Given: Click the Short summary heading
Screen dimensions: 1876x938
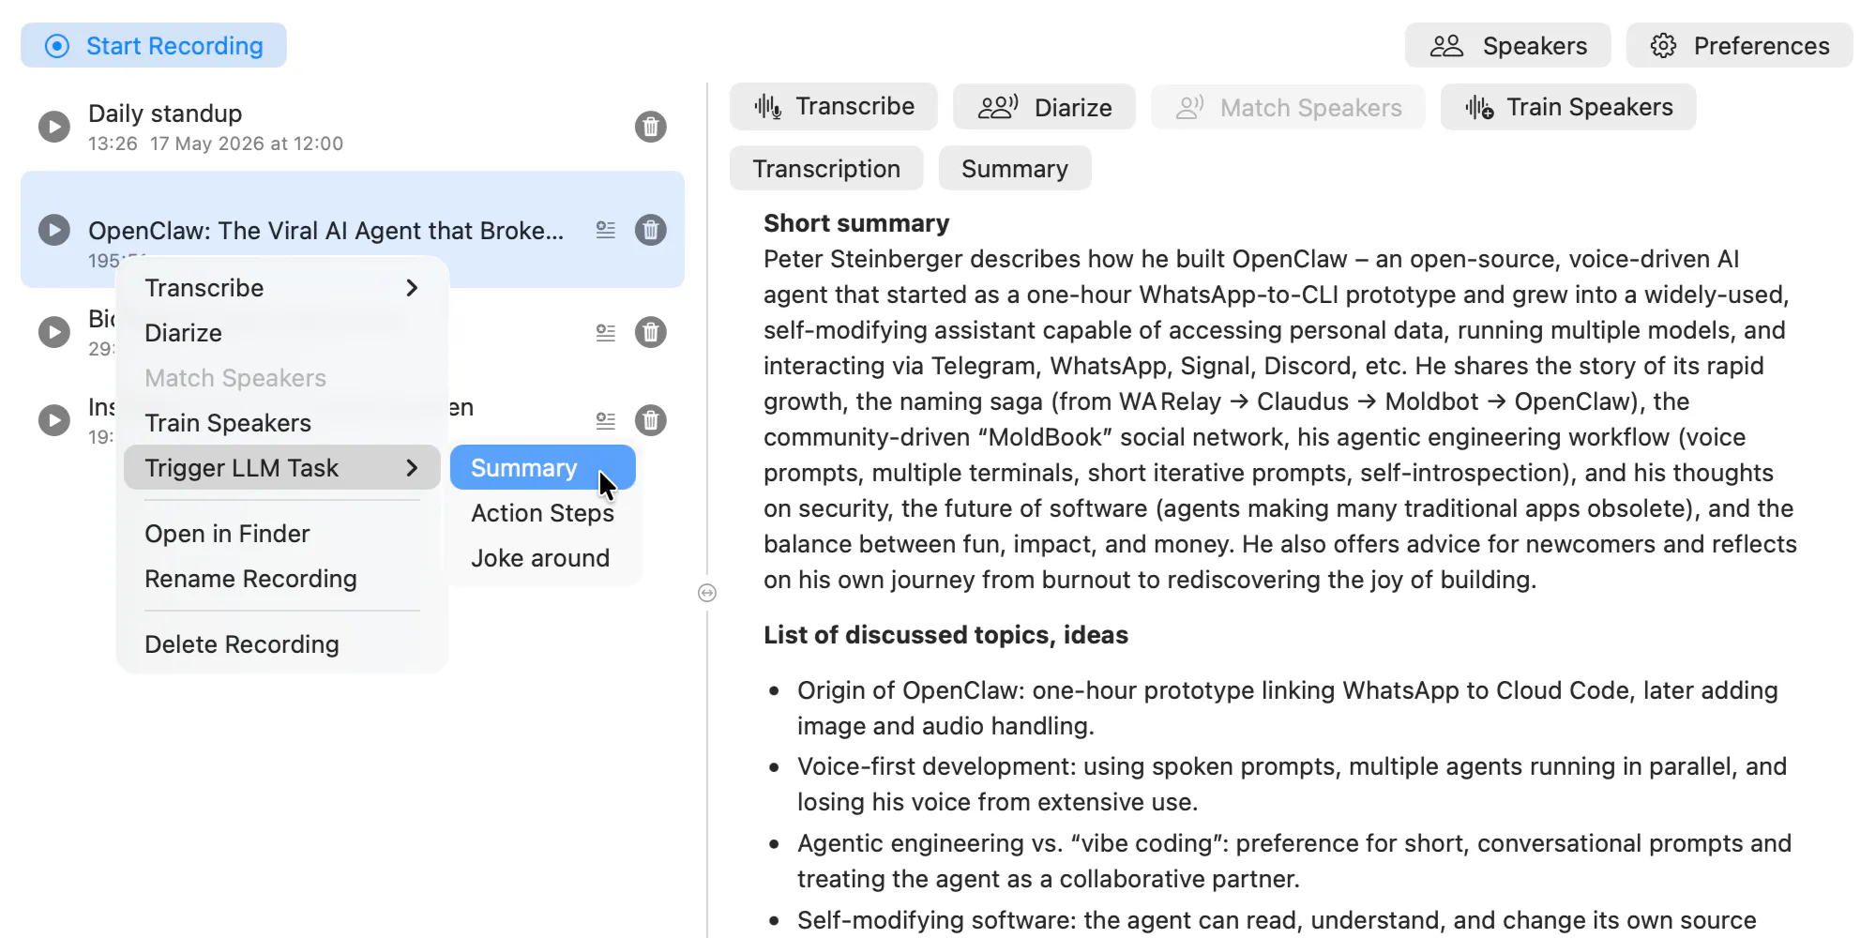Looking at the screenshot, I should point(856,223).
